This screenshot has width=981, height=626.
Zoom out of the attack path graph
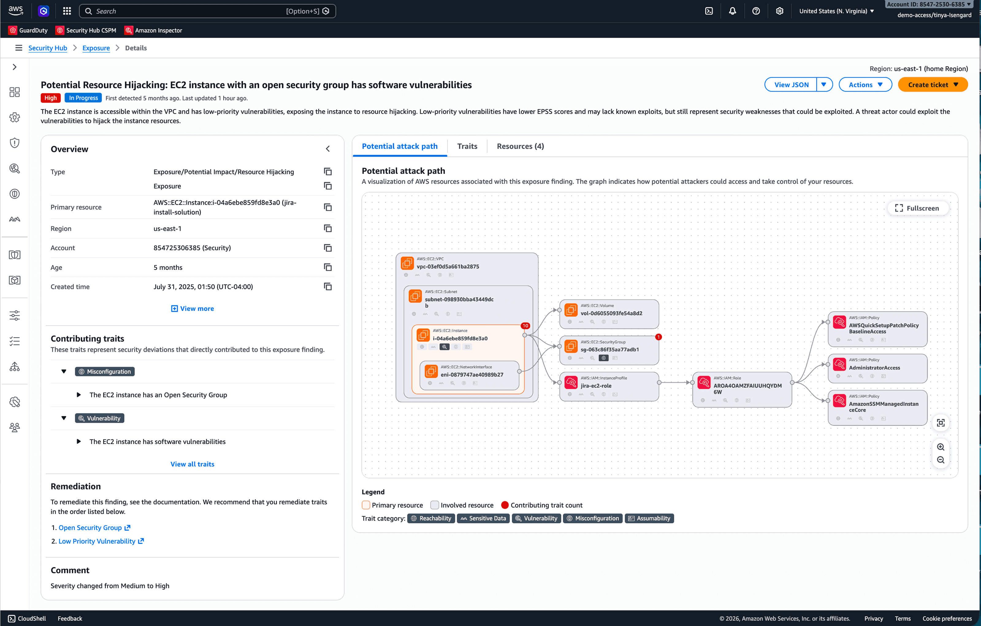tap(941, 460)
